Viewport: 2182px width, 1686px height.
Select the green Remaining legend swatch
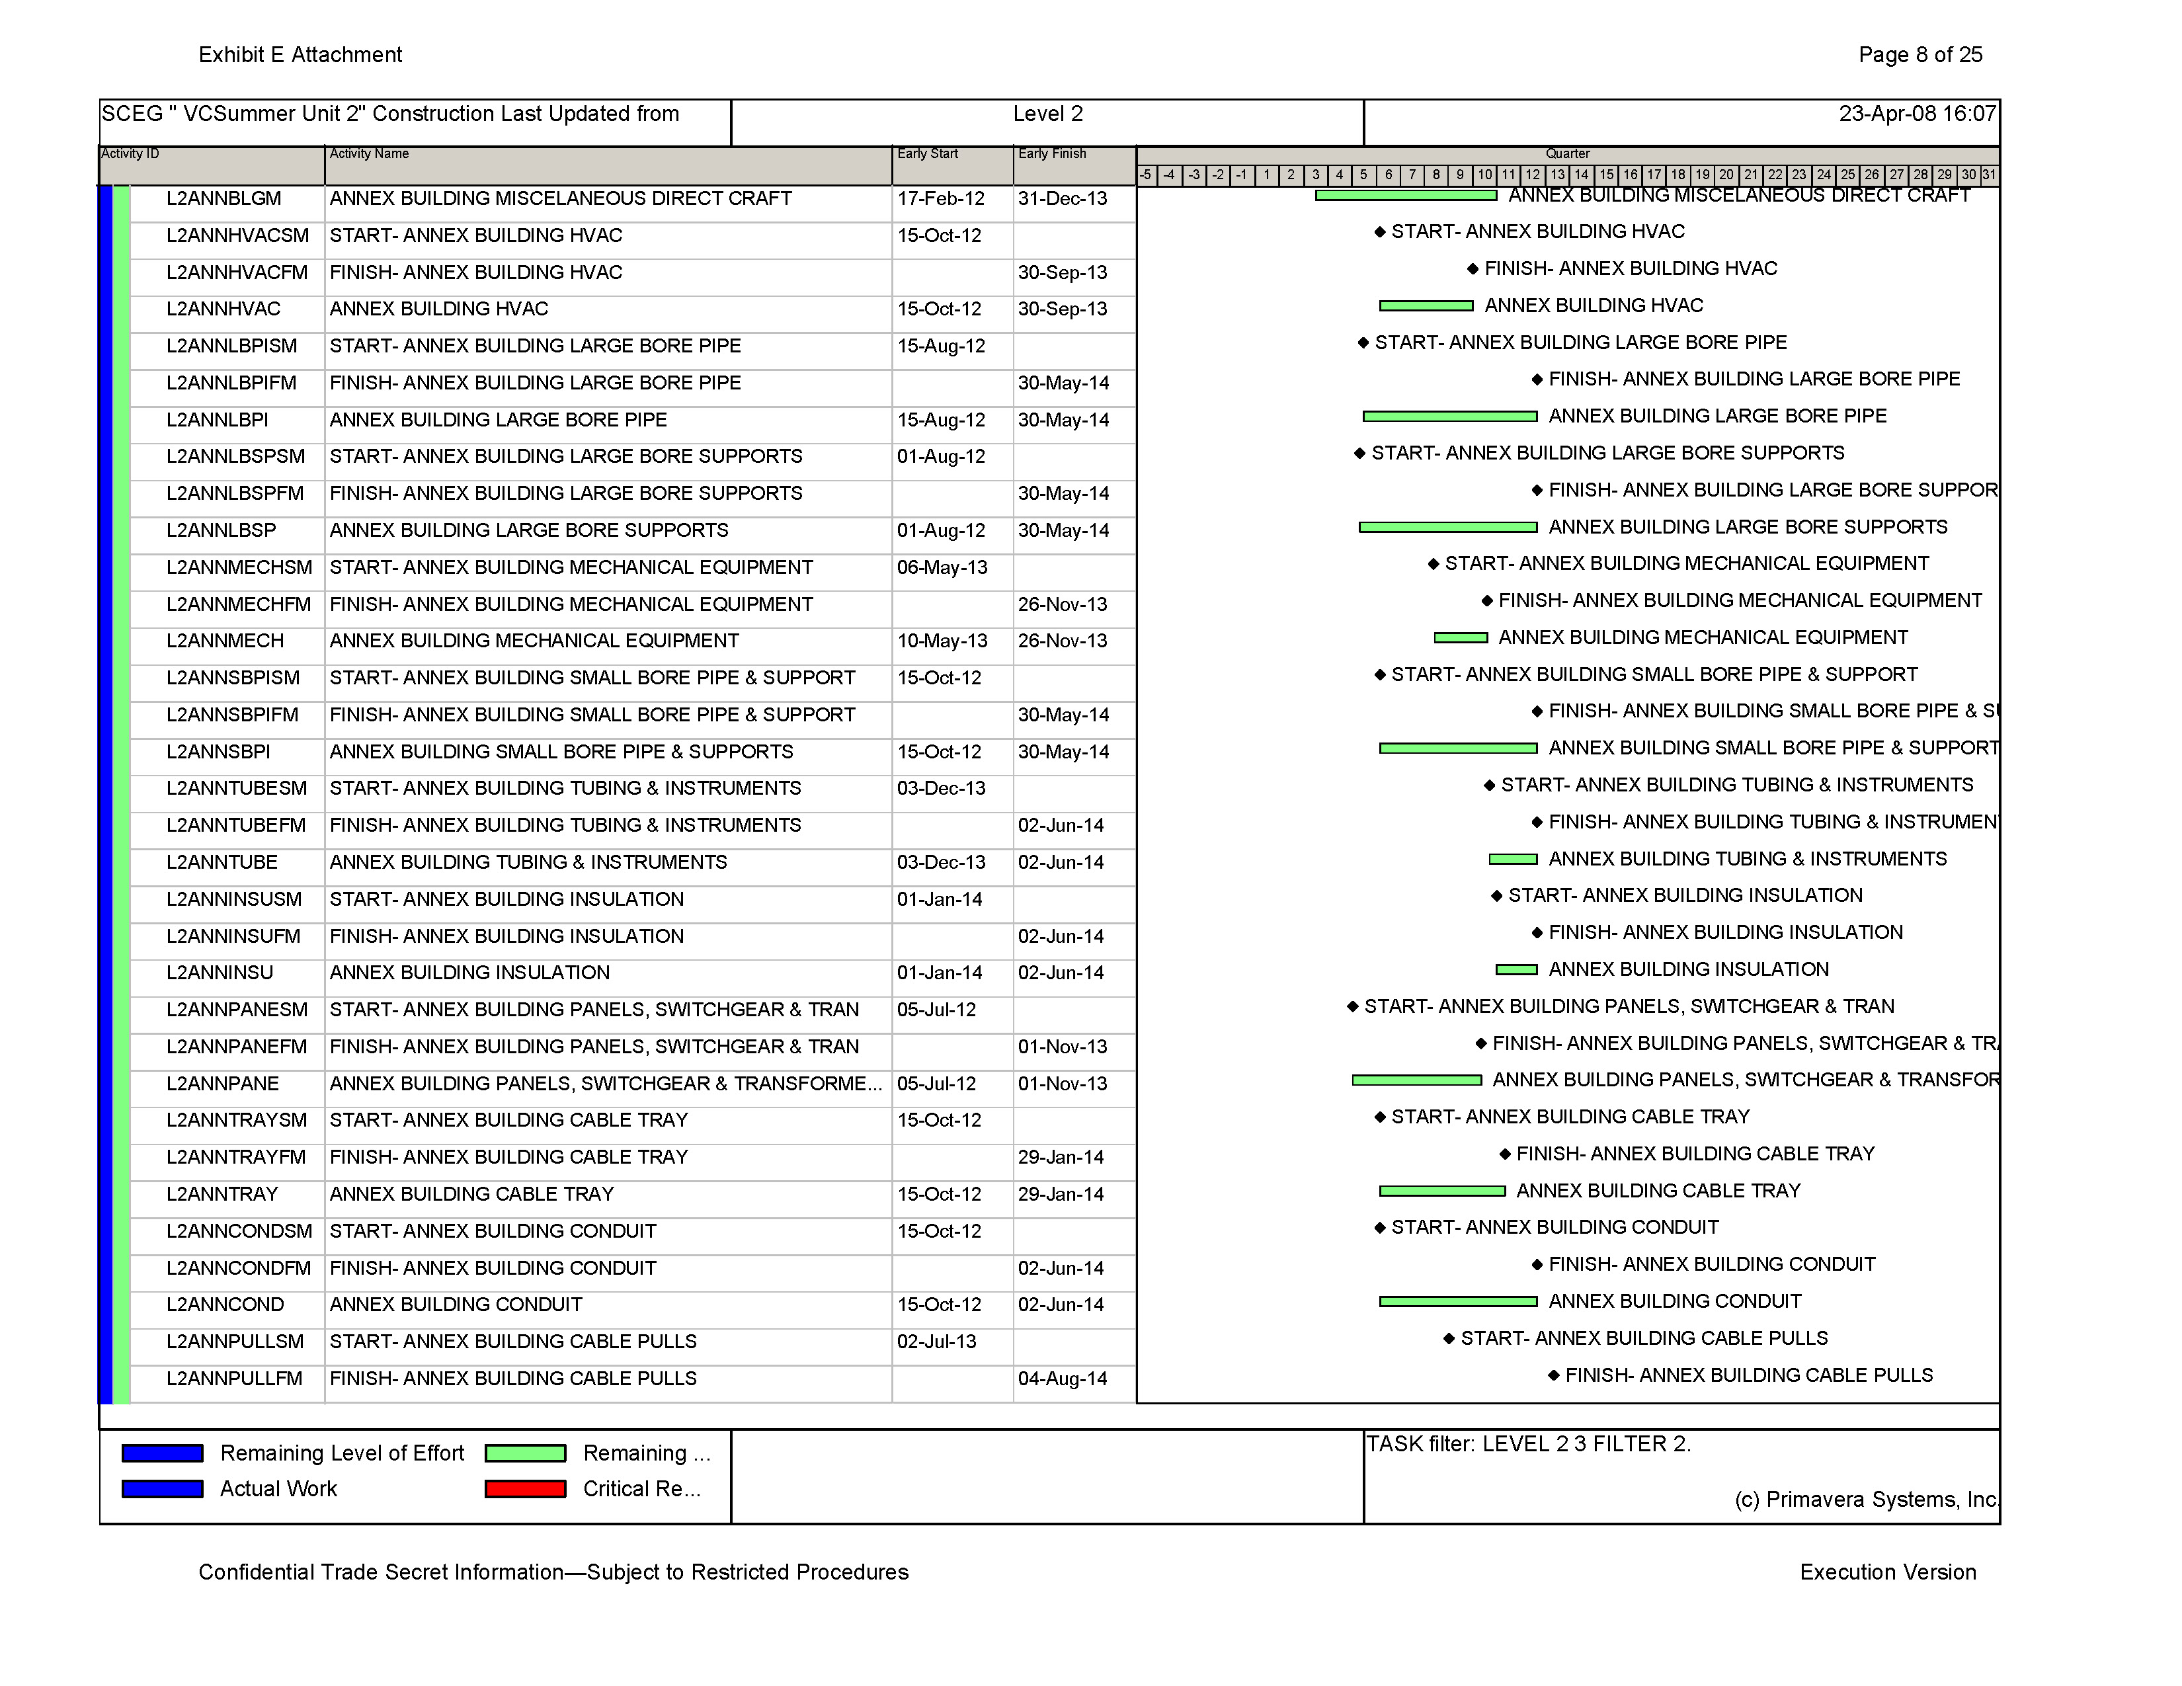[x=526, y=1453]
